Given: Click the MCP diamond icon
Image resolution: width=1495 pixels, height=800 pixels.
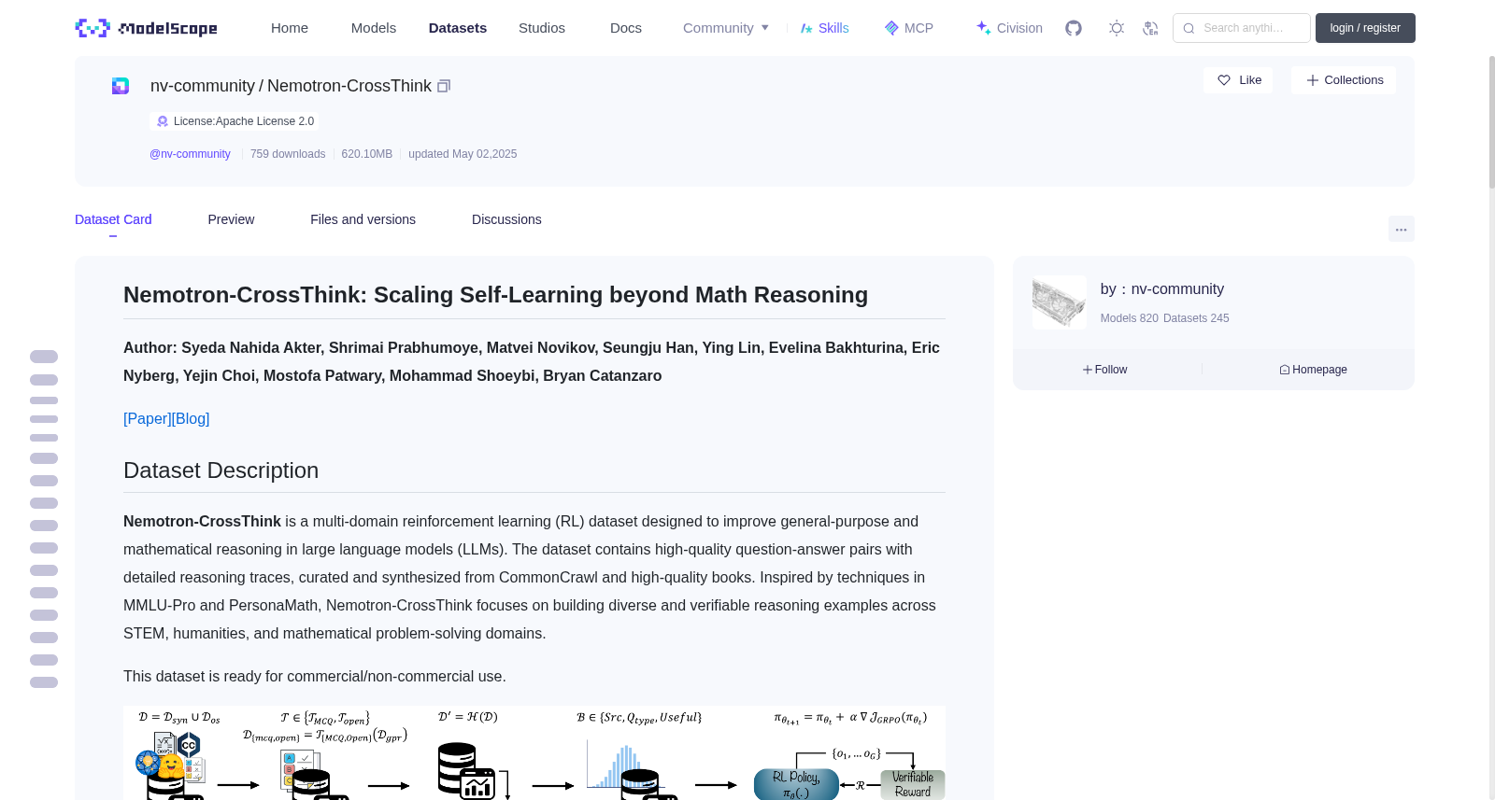Looking at the screenshot, I should pos(891,28).
